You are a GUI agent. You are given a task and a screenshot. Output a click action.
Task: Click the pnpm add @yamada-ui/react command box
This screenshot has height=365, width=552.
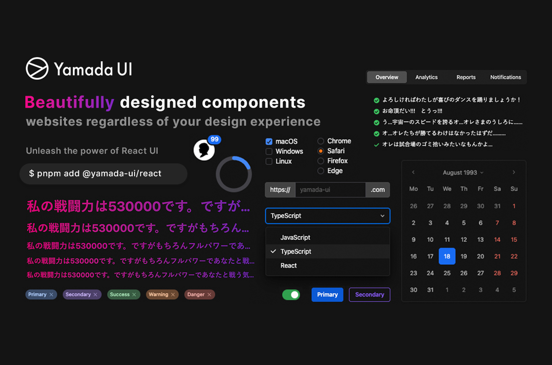pos(103,173)
